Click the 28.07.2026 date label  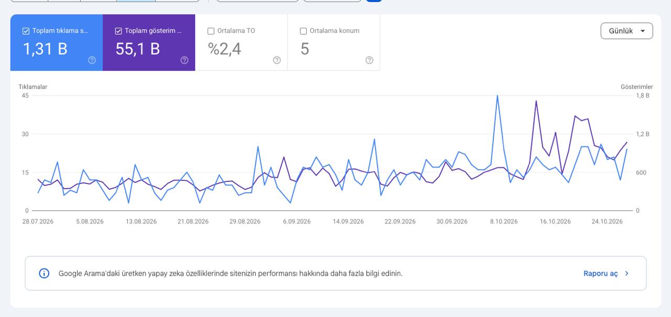click(x=38, y=222)
